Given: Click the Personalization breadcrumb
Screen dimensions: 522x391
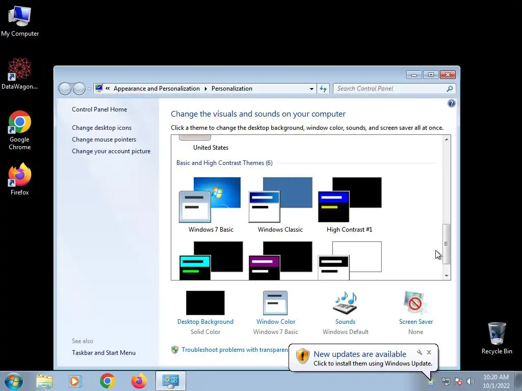Looking at the screenshot, I should click(232, 89).
